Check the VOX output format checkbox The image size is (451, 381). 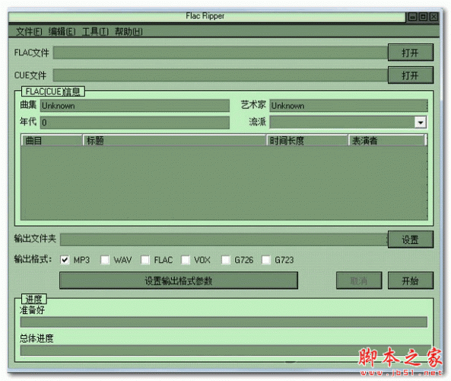[186, 260]
